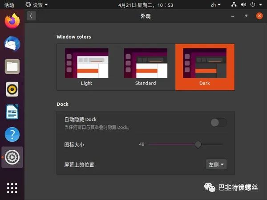
Task: Open the 屏幕上的位置 左侧 dropdown
Action: pyautogui.click(x=216, y=164)
